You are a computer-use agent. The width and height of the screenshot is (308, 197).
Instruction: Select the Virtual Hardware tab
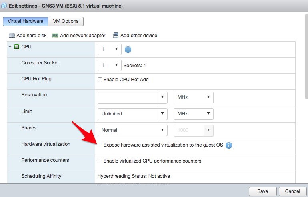[26, 21]
